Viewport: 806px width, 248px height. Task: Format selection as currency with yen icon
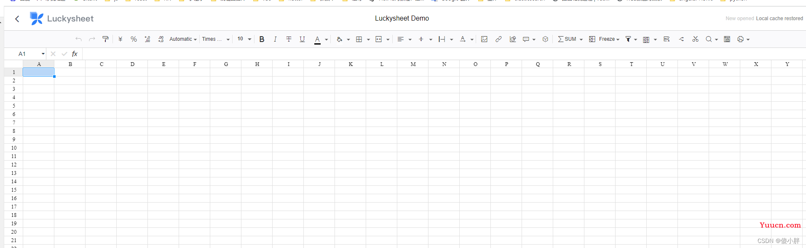pos(120,39)
